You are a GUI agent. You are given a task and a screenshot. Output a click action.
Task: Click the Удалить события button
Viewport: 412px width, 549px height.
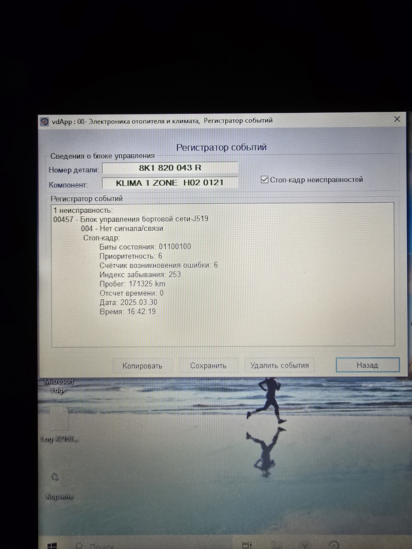[x=279, y=365]
